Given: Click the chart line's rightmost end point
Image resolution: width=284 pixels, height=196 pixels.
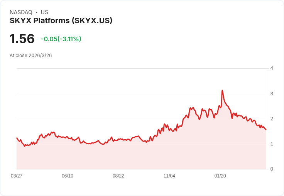Looking at the screenshot, I should point(266,130).
